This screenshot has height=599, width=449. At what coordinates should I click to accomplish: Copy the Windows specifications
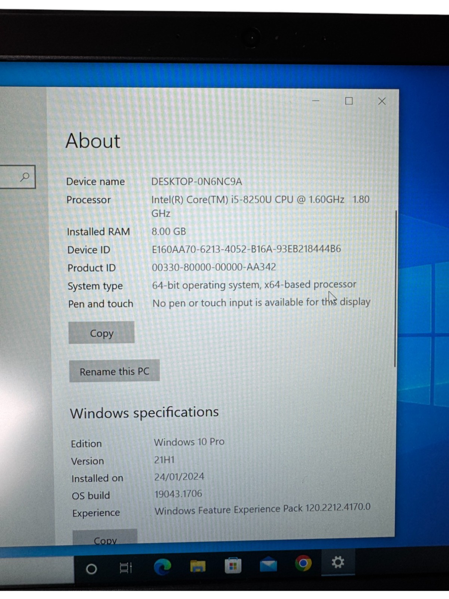point(105,537)
